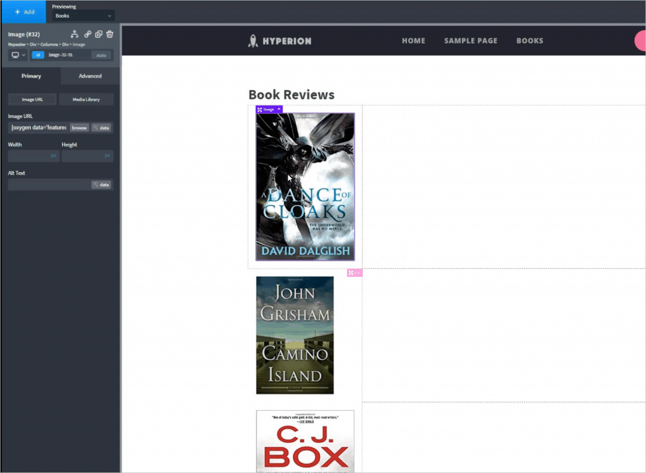Click the browse button for Image URL
This screenshot has width=646, height=473.
pyautogui.click(x=79, y=128)
